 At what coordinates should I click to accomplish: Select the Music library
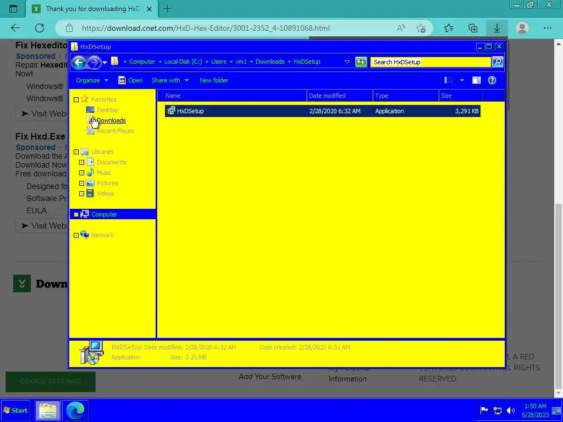pos(104,173)
